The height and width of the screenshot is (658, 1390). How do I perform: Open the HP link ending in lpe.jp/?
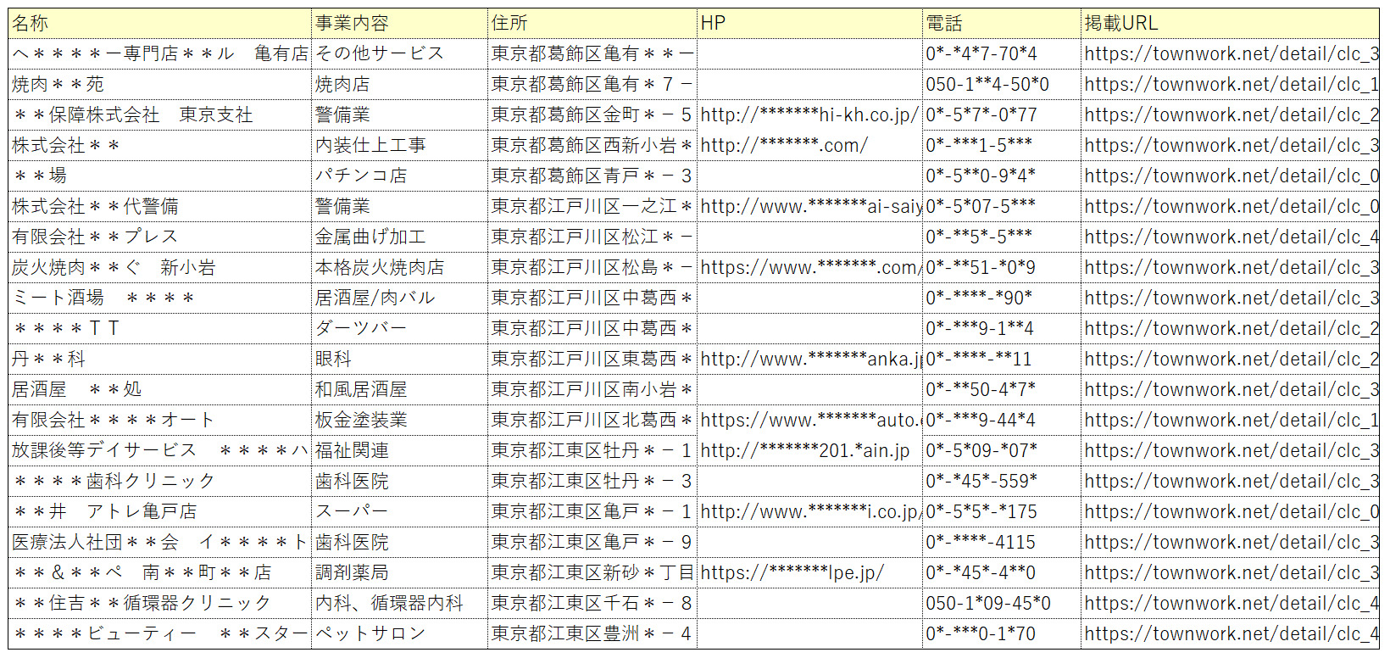792,573
